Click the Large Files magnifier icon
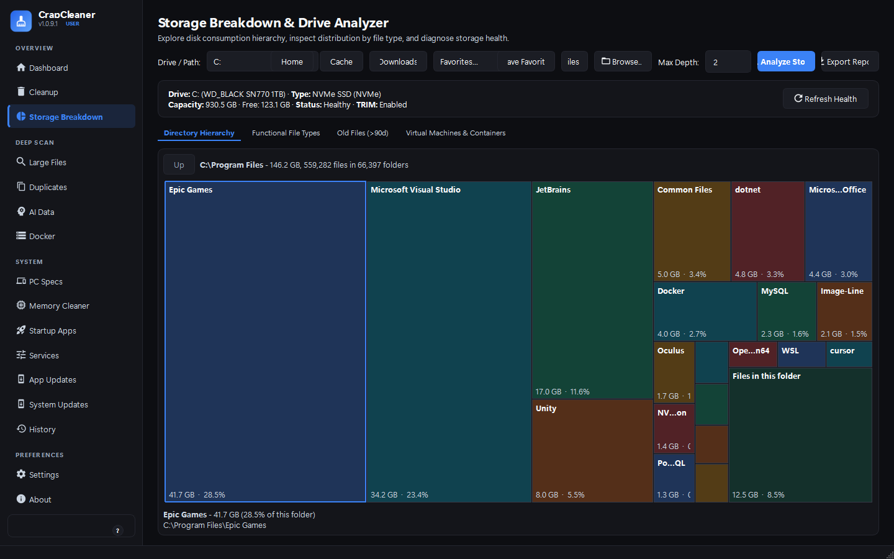 21,162
